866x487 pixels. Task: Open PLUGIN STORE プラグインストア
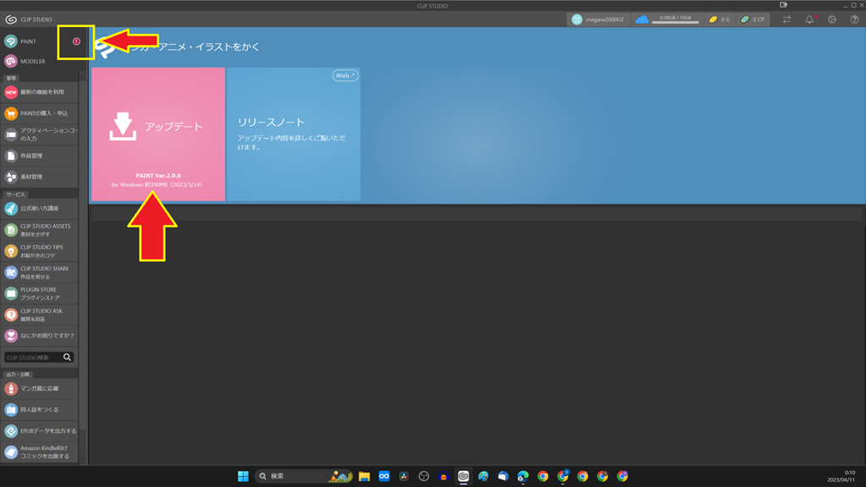[39, 293]
